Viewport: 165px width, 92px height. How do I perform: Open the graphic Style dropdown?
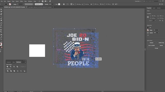[x=61, y=4]
